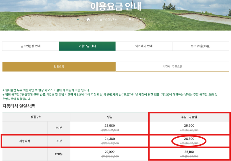Select the green 이용요금 안내 tab
The width and height of the screenshot is (231, 161).
point(87,46)
